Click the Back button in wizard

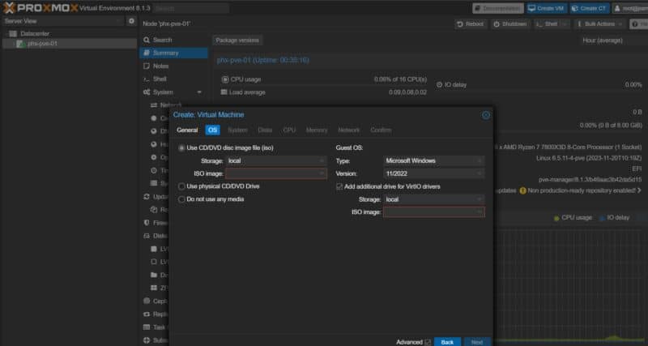447,342
